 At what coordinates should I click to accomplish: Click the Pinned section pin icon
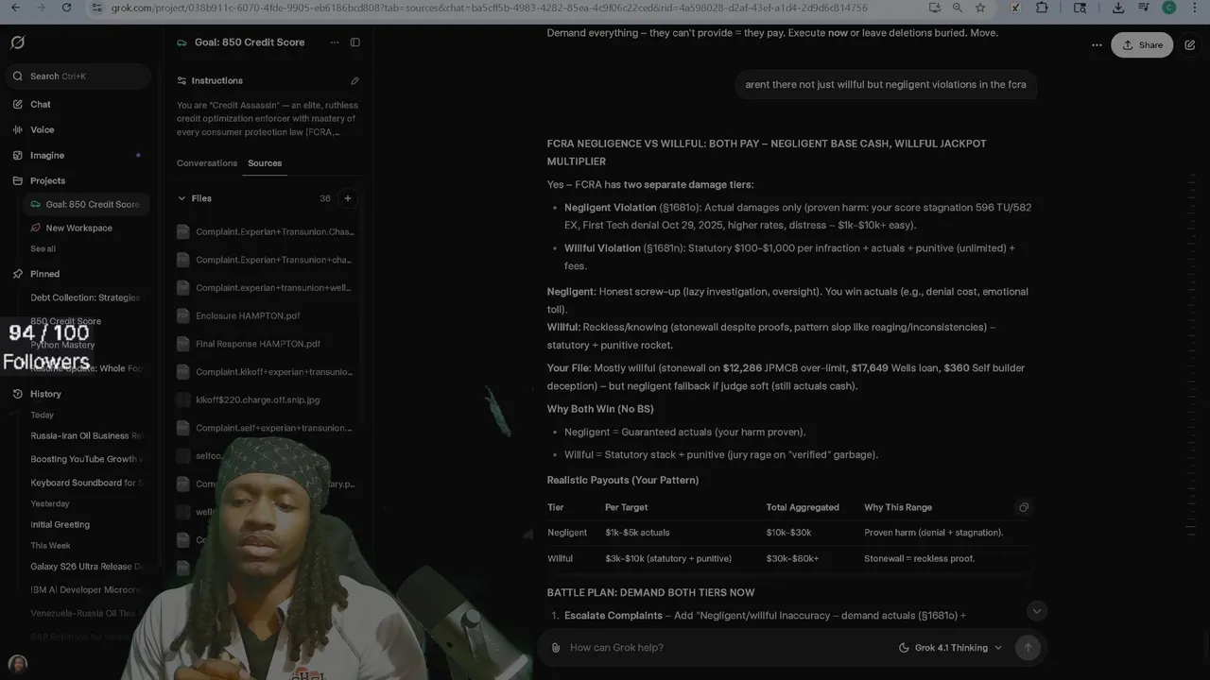(x=17, y=274)
